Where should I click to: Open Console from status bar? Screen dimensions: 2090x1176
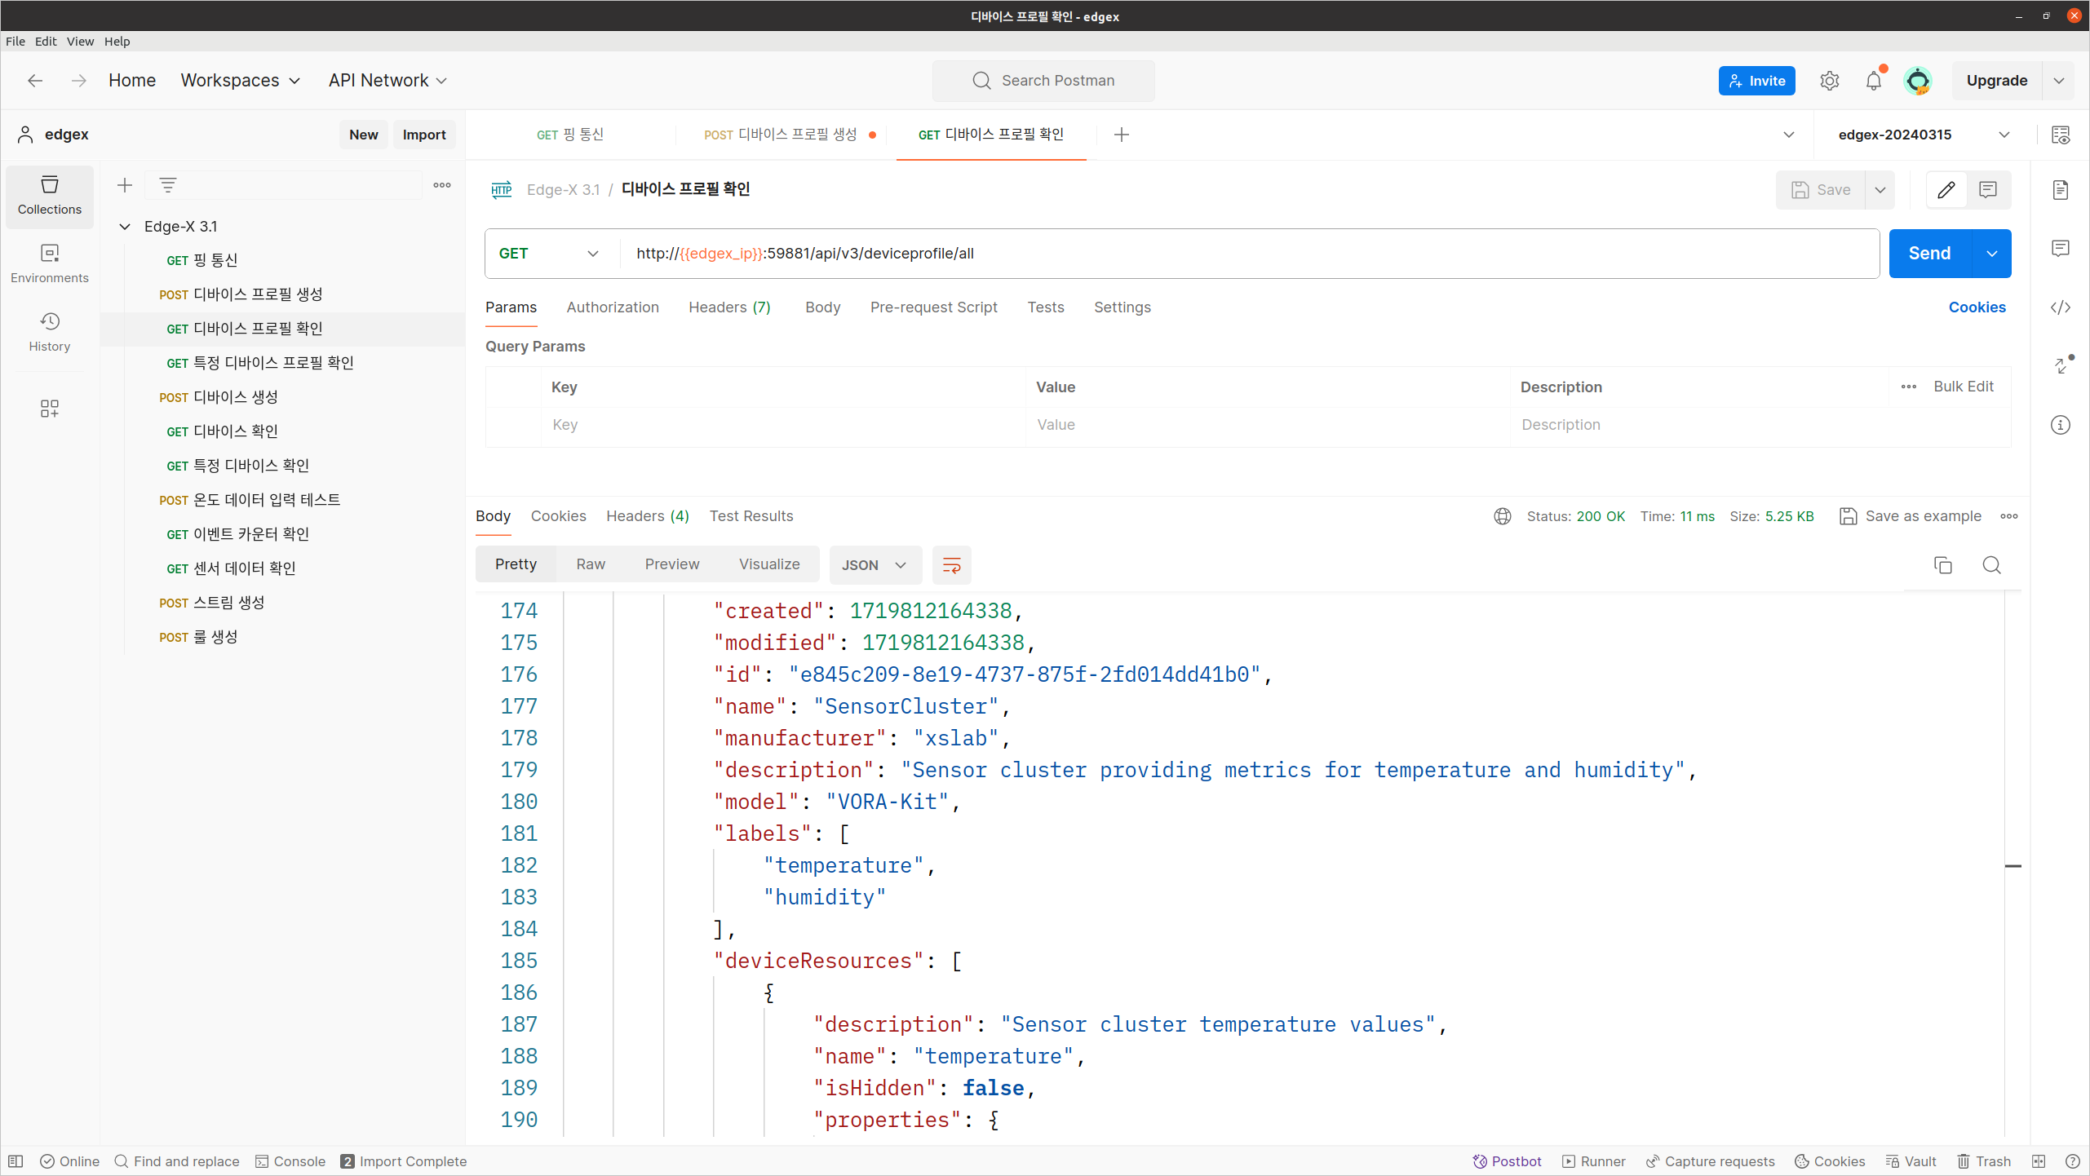(x=290, y=1161)
